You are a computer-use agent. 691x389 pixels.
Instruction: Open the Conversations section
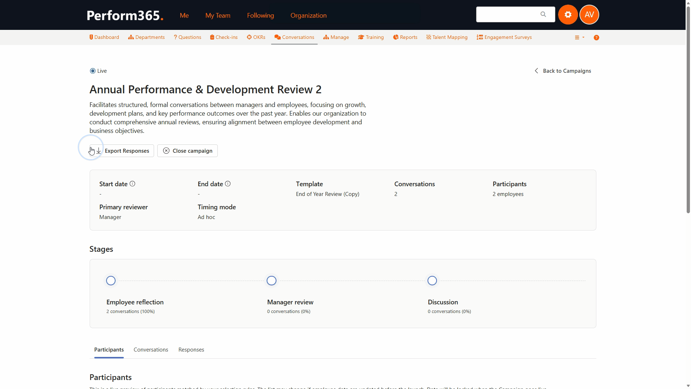[294, 37]
